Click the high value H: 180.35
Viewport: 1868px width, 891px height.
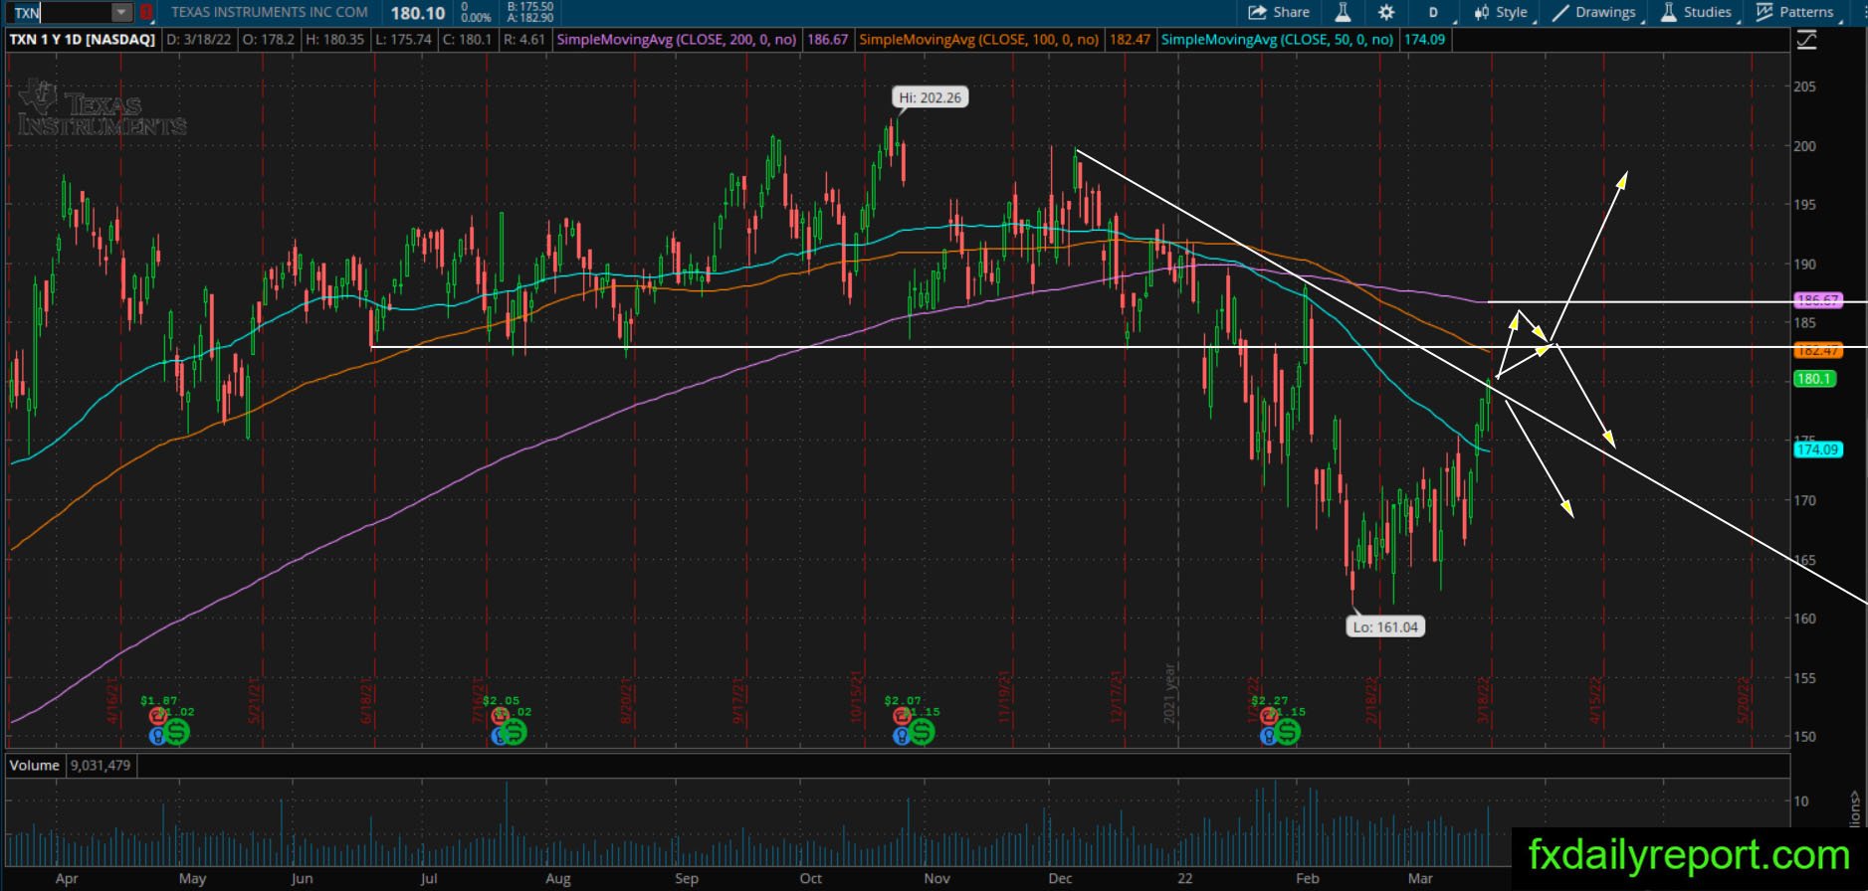point(335,40)
